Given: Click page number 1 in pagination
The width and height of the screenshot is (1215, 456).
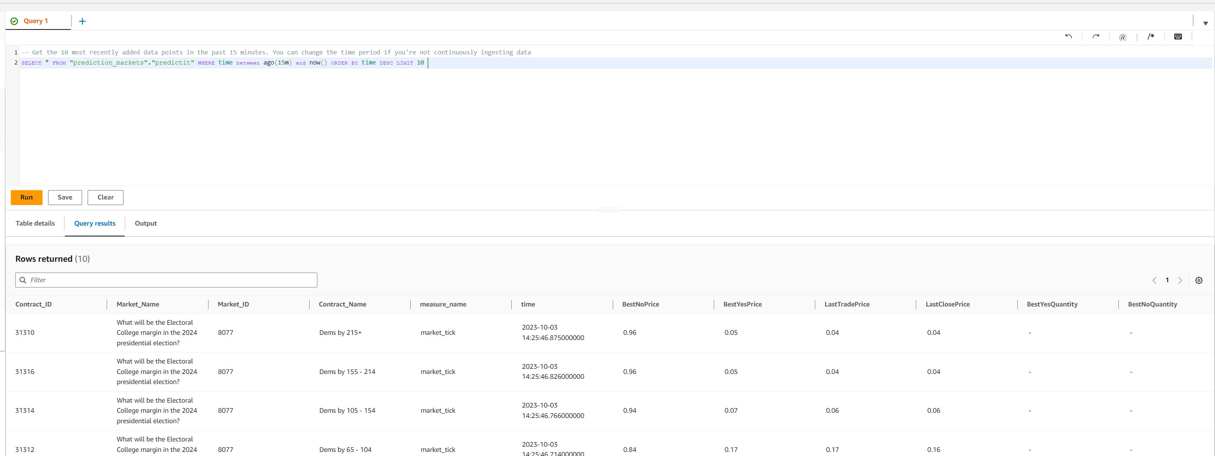Looking at the screenshot, I should tap(1167, 280).
